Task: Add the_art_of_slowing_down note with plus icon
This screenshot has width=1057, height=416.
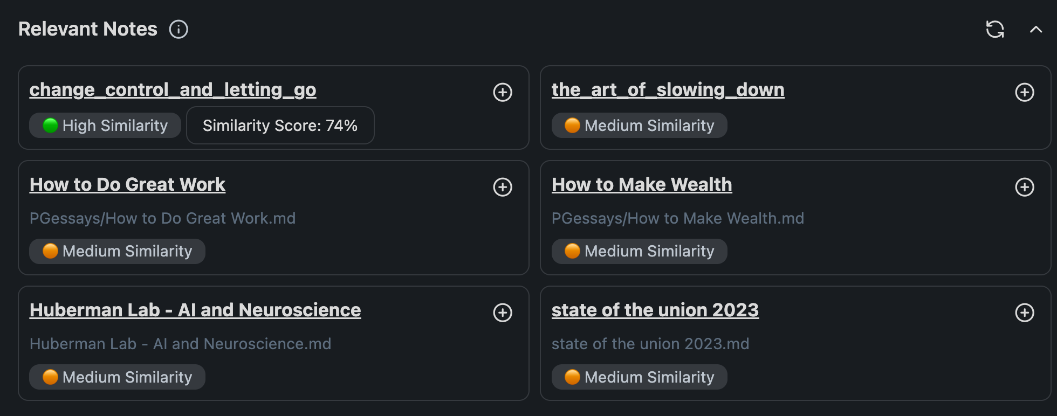Action: pyautogui.click(x=1024, y=92)
